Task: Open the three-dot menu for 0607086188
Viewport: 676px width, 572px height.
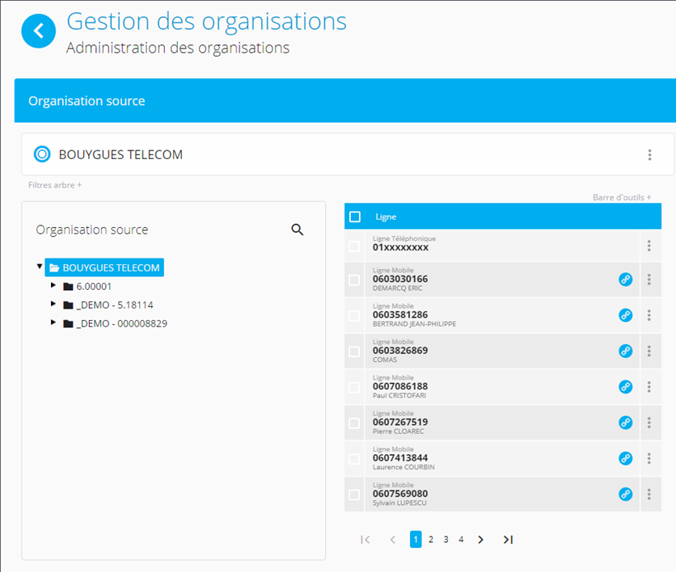Action: pyautogui.click(x=649, y=387)
